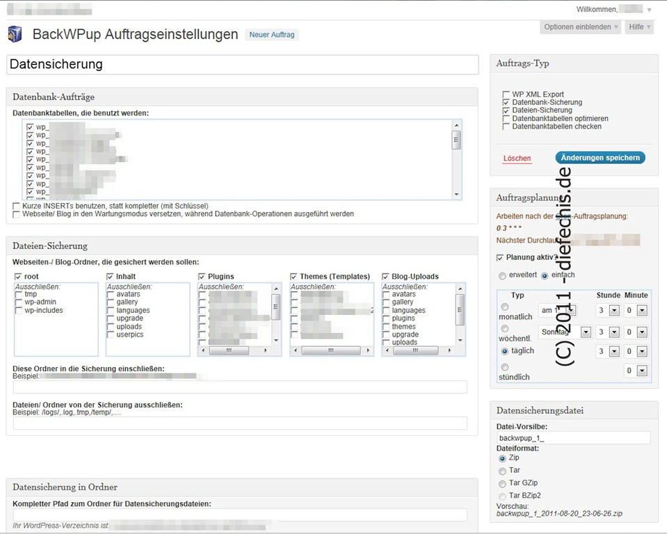Click Plugins list vertical scrollbar thumb
The height and width of the screenshot is (534, 667).
[x=276, y=307]
